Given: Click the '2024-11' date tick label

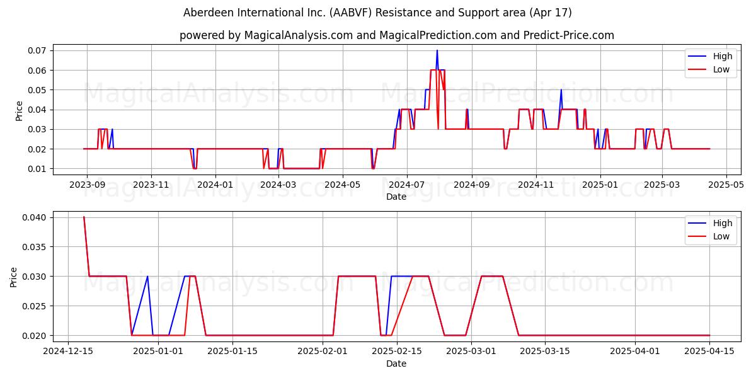Looking at the screenshot, I should [x=536, y=185].
